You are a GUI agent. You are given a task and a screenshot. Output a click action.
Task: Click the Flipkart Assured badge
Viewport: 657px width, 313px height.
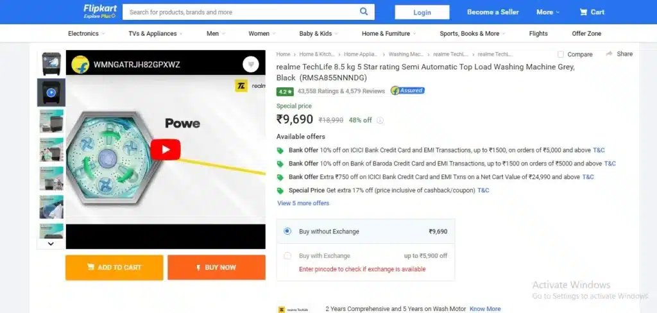pos(407,90)
